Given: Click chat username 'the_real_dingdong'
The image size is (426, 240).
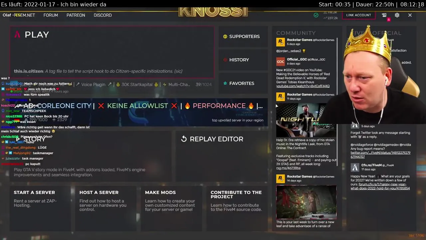Looking at the screenshot, I should point(21,147).
